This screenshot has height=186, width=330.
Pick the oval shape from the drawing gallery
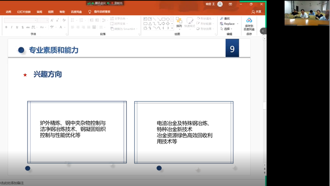[x=168, y=19]
